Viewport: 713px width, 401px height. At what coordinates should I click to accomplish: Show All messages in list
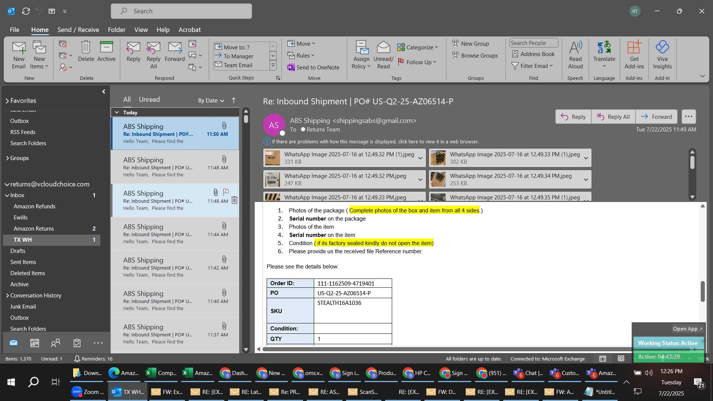tap(127, 100)
